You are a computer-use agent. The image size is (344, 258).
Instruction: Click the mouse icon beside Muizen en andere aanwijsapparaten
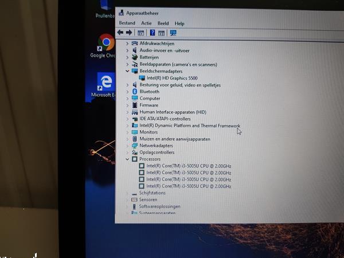tap(135, 139)
